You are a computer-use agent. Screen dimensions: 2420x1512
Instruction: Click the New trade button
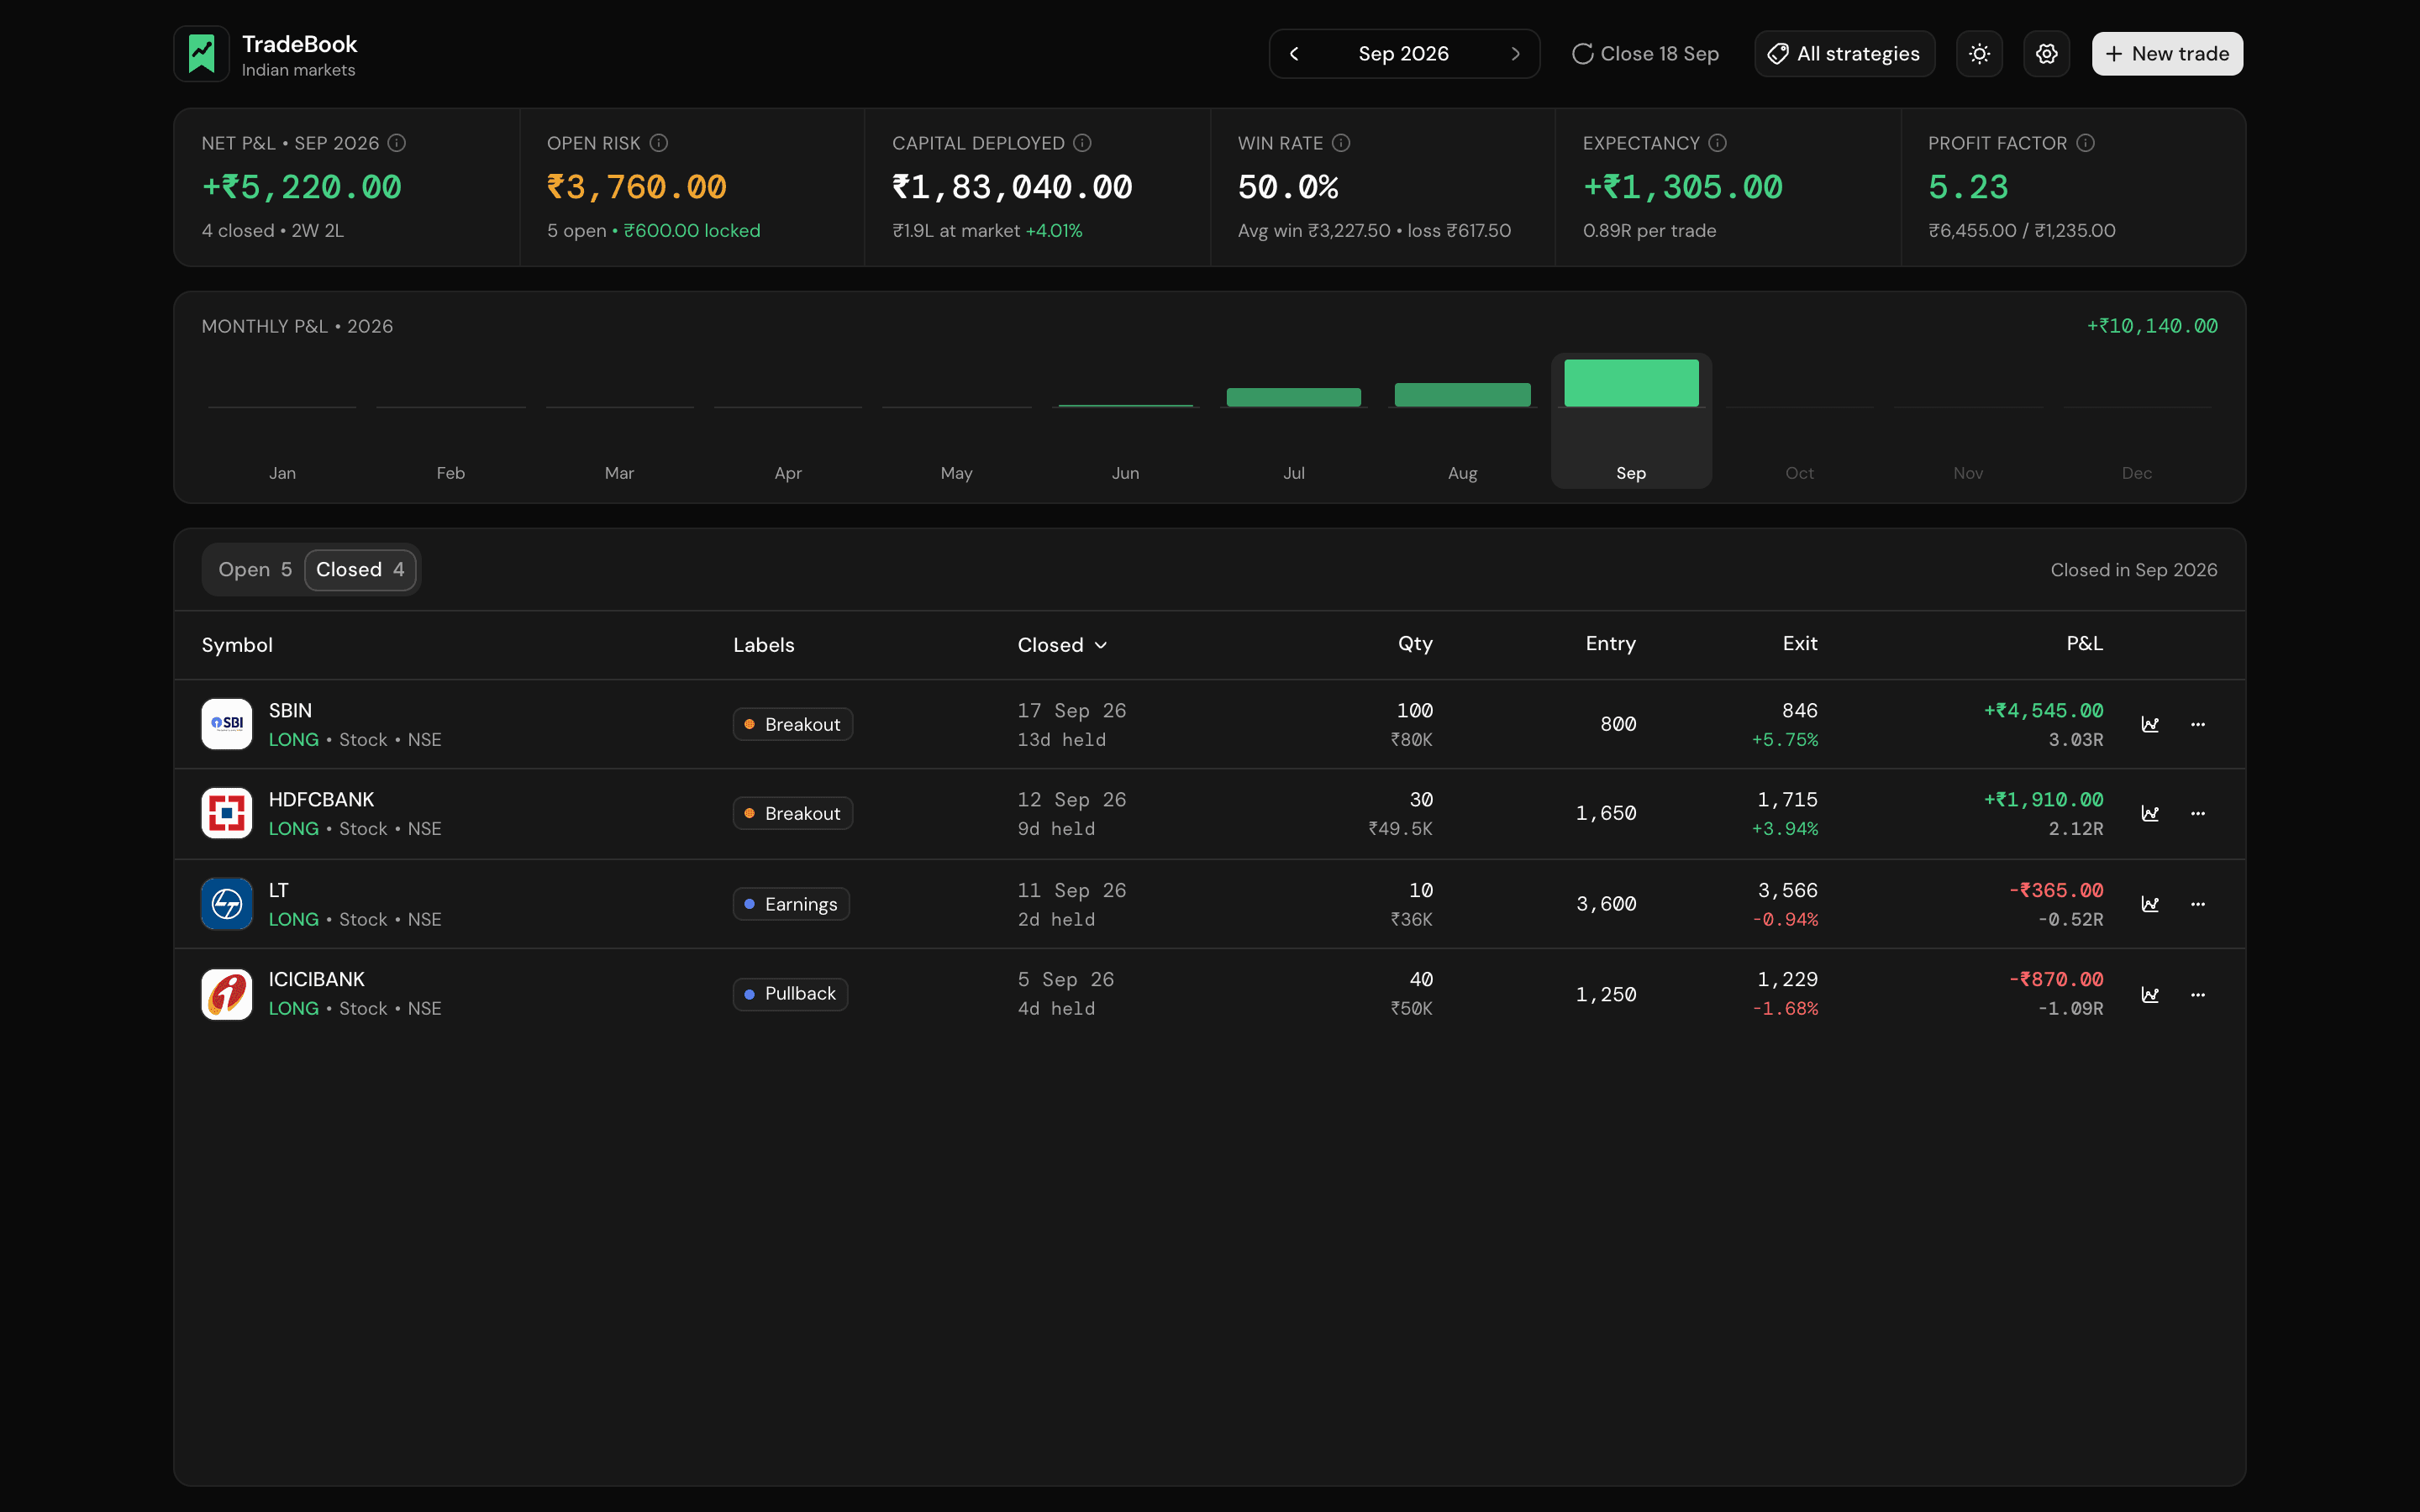2167,54
